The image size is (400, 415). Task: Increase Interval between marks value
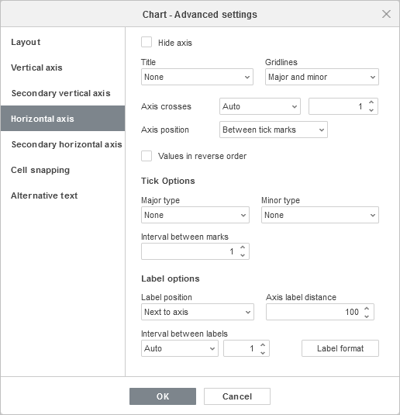tap(243, 247)
